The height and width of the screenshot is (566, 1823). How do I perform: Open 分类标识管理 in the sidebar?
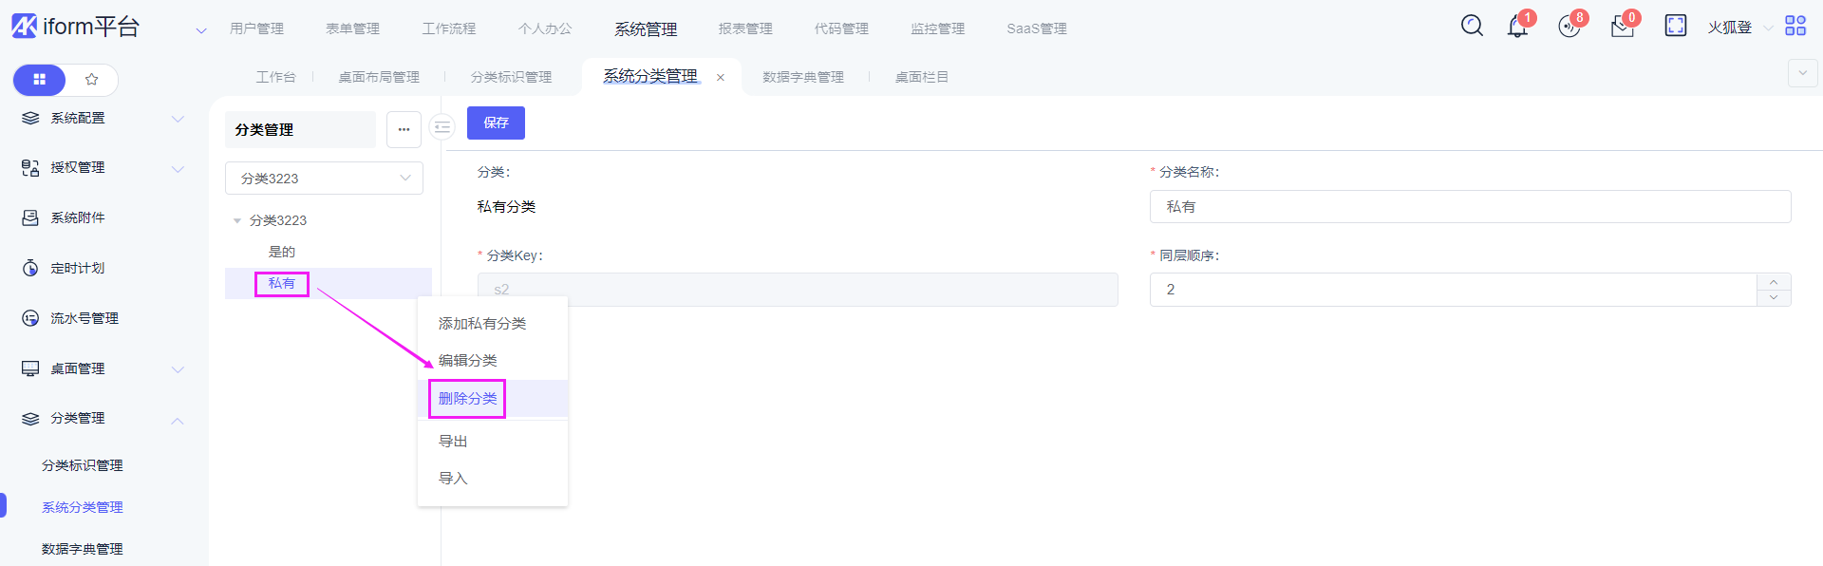[x=83, y=465]
